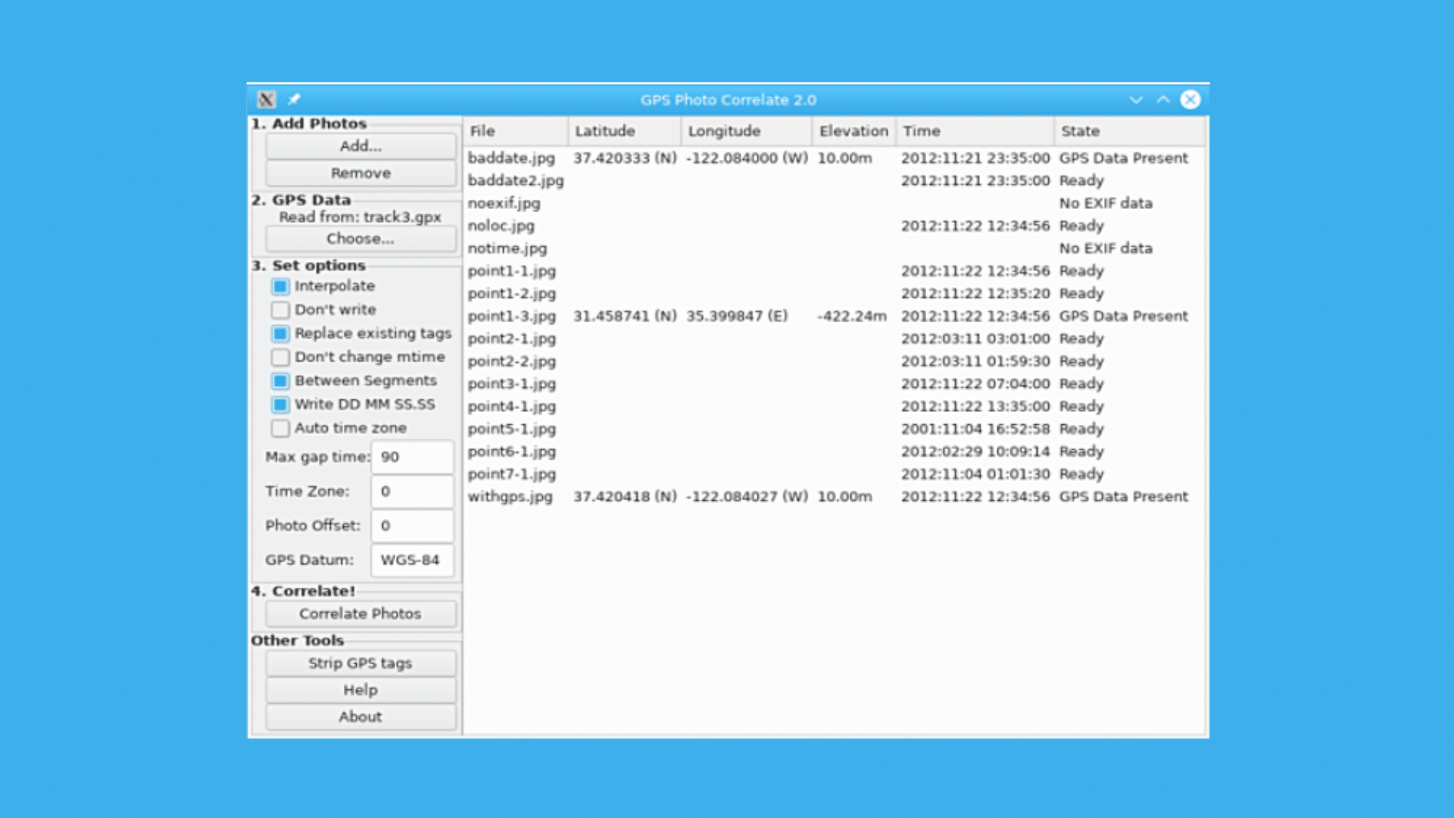Toggle Write DD MM SS.SS checkbox
This screenshot has width=1454, height=818.
click(280, 404)
